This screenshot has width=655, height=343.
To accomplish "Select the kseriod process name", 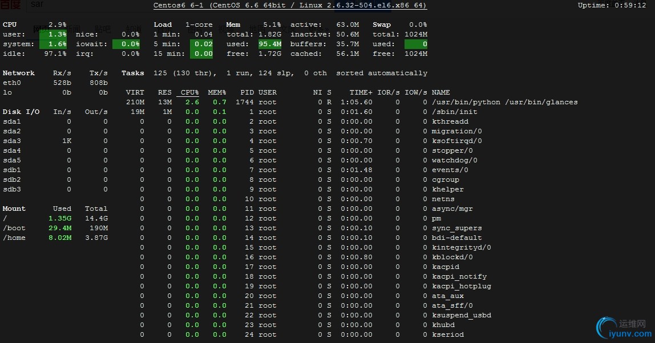I will 447,334.
